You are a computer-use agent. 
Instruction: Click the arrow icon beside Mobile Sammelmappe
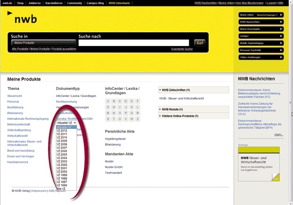(281, 43)
